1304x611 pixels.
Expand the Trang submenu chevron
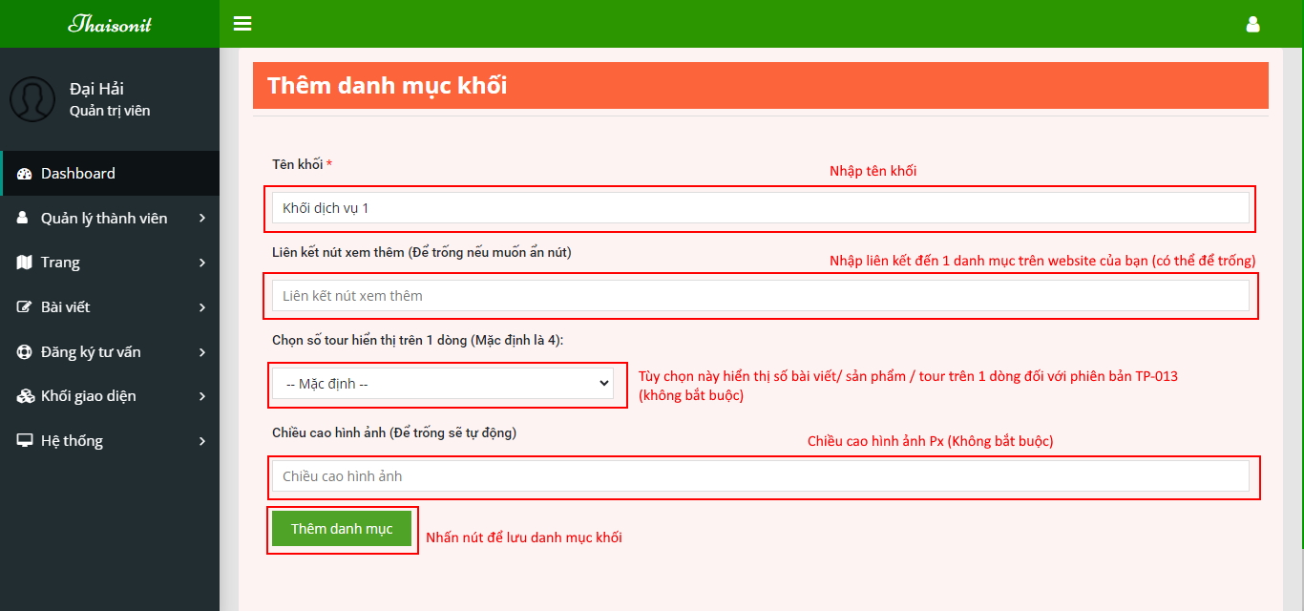pyautogui.click(x=202, y=263)
